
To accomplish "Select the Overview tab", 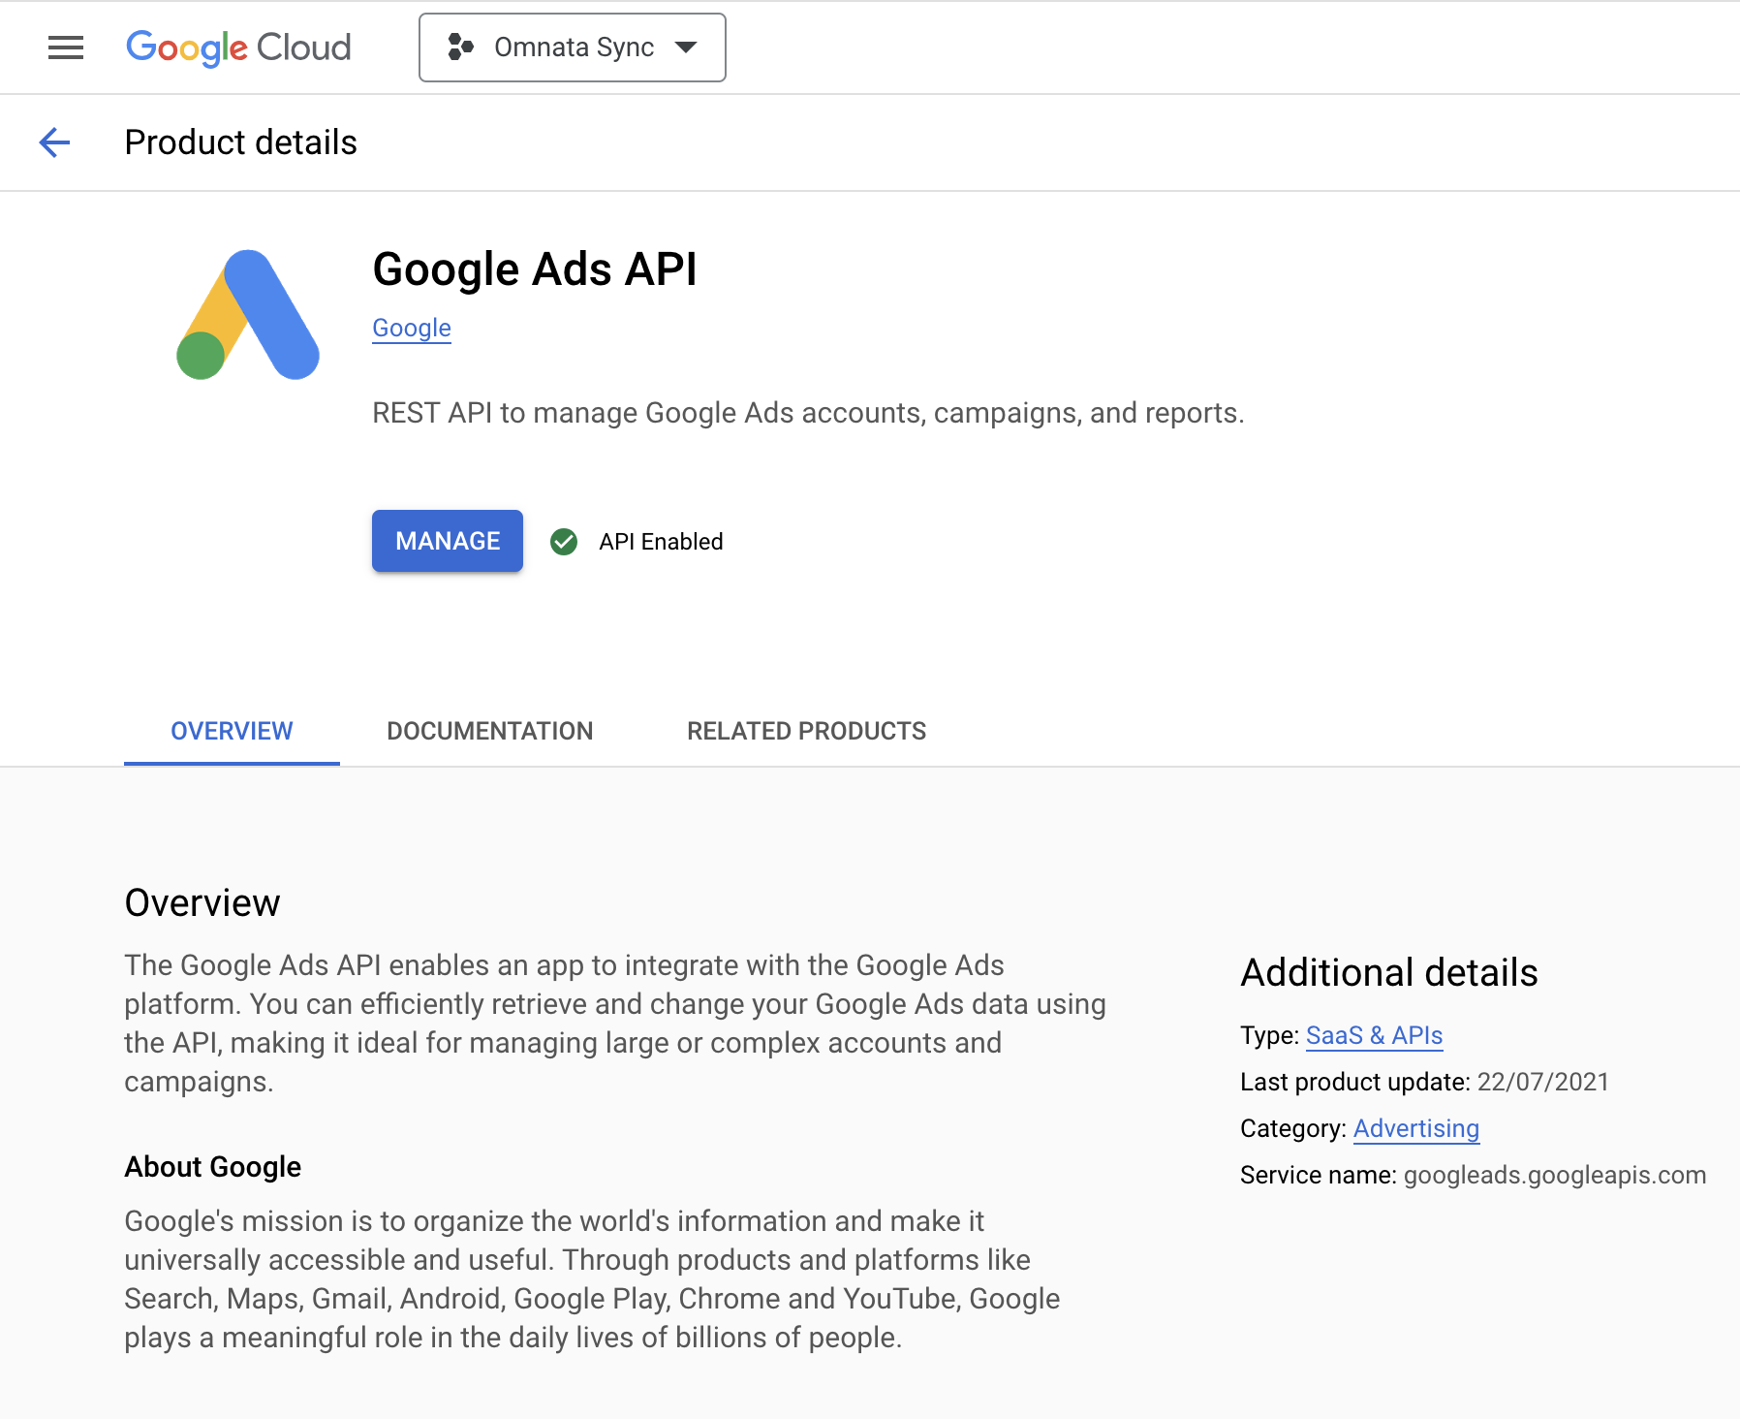I will 232,731.
